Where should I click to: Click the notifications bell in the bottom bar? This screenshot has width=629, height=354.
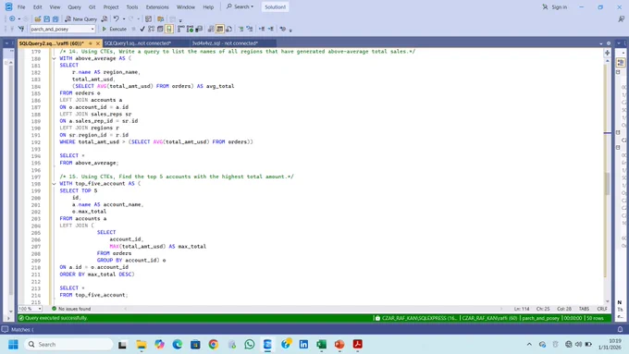(x=620, y=329)
